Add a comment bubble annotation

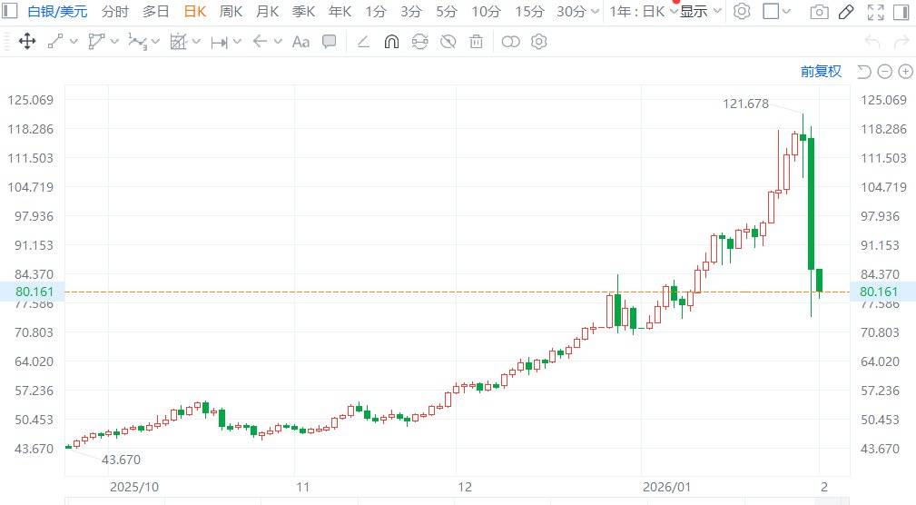coord(330,42)
